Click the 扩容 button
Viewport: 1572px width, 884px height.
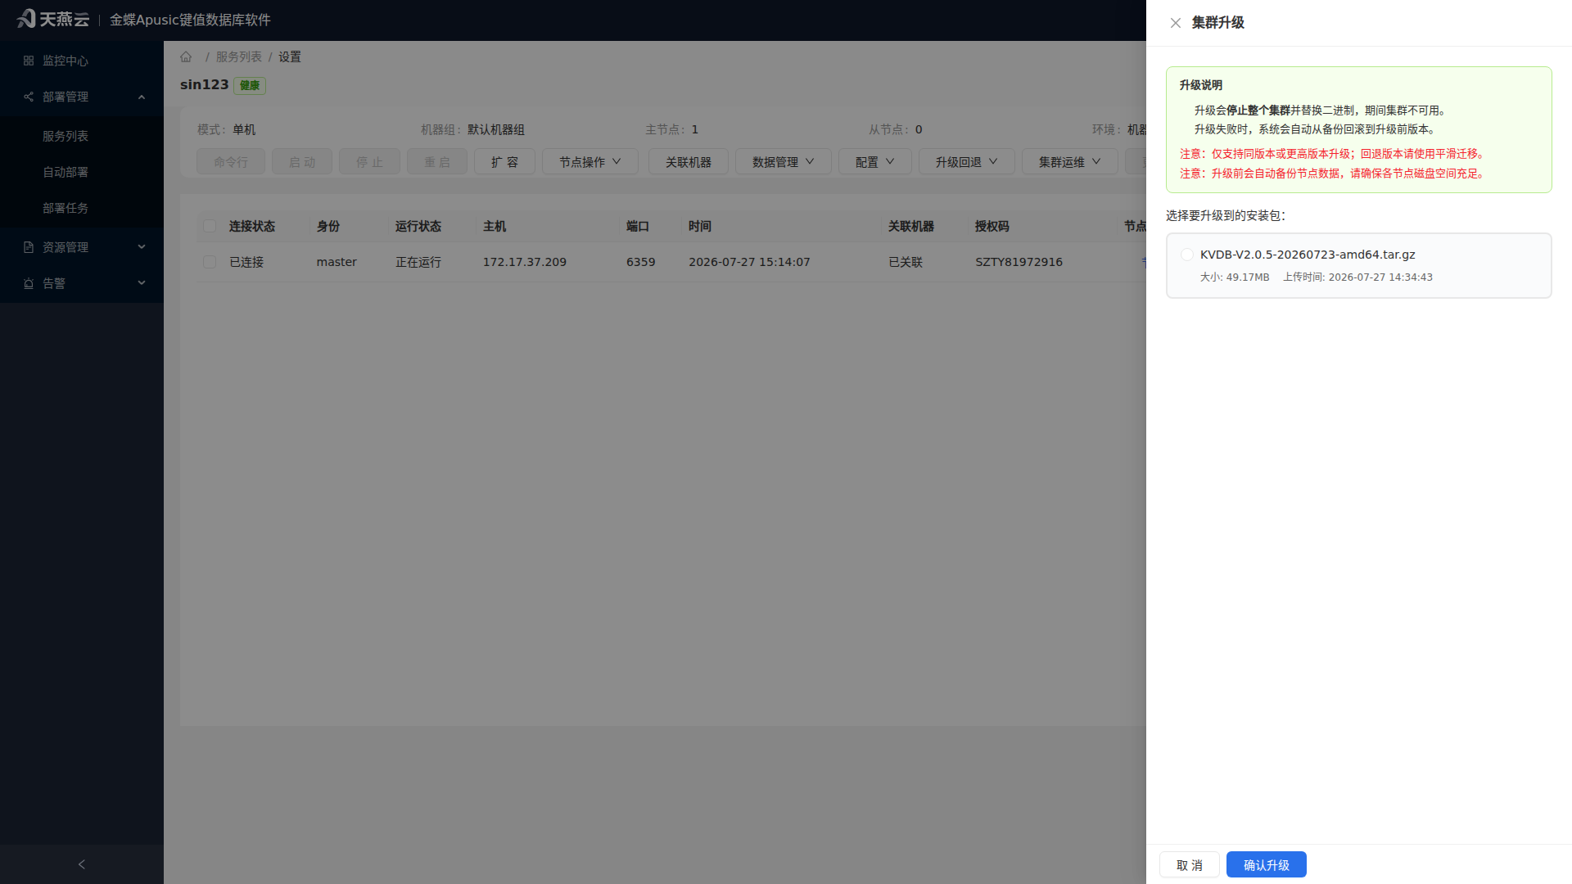coord(504,162)
